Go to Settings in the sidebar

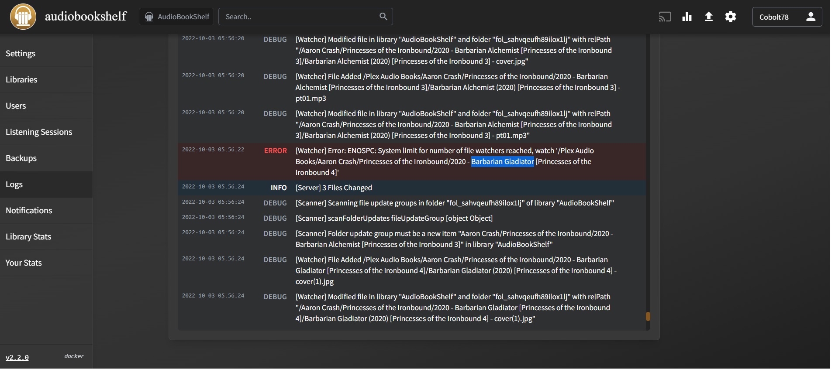46,54
